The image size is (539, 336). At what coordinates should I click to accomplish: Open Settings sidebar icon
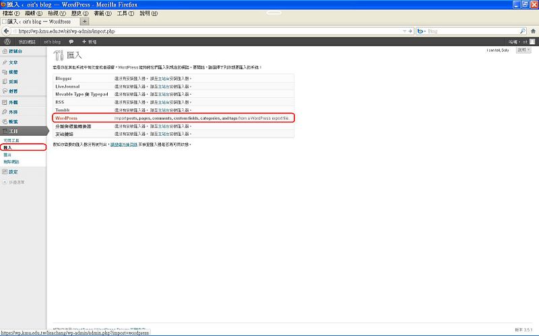(5, 172)
